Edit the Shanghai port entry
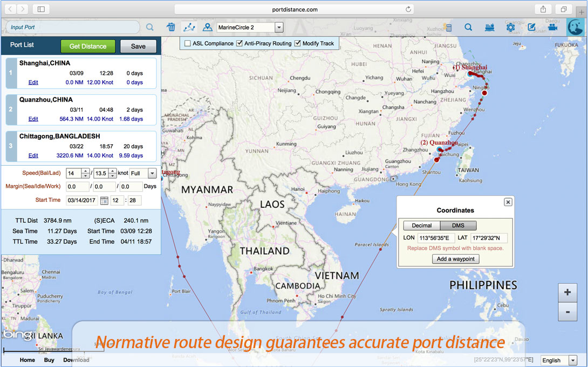Image resolution: width=588 pixels, height=367 pixels. (33, 82)
